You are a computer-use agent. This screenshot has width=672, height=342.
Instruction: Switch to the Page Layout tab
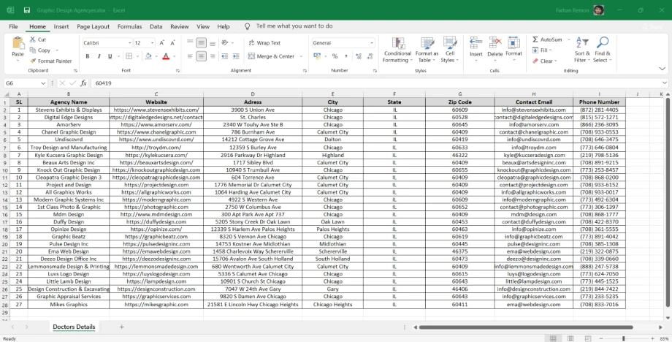(93, 26)
